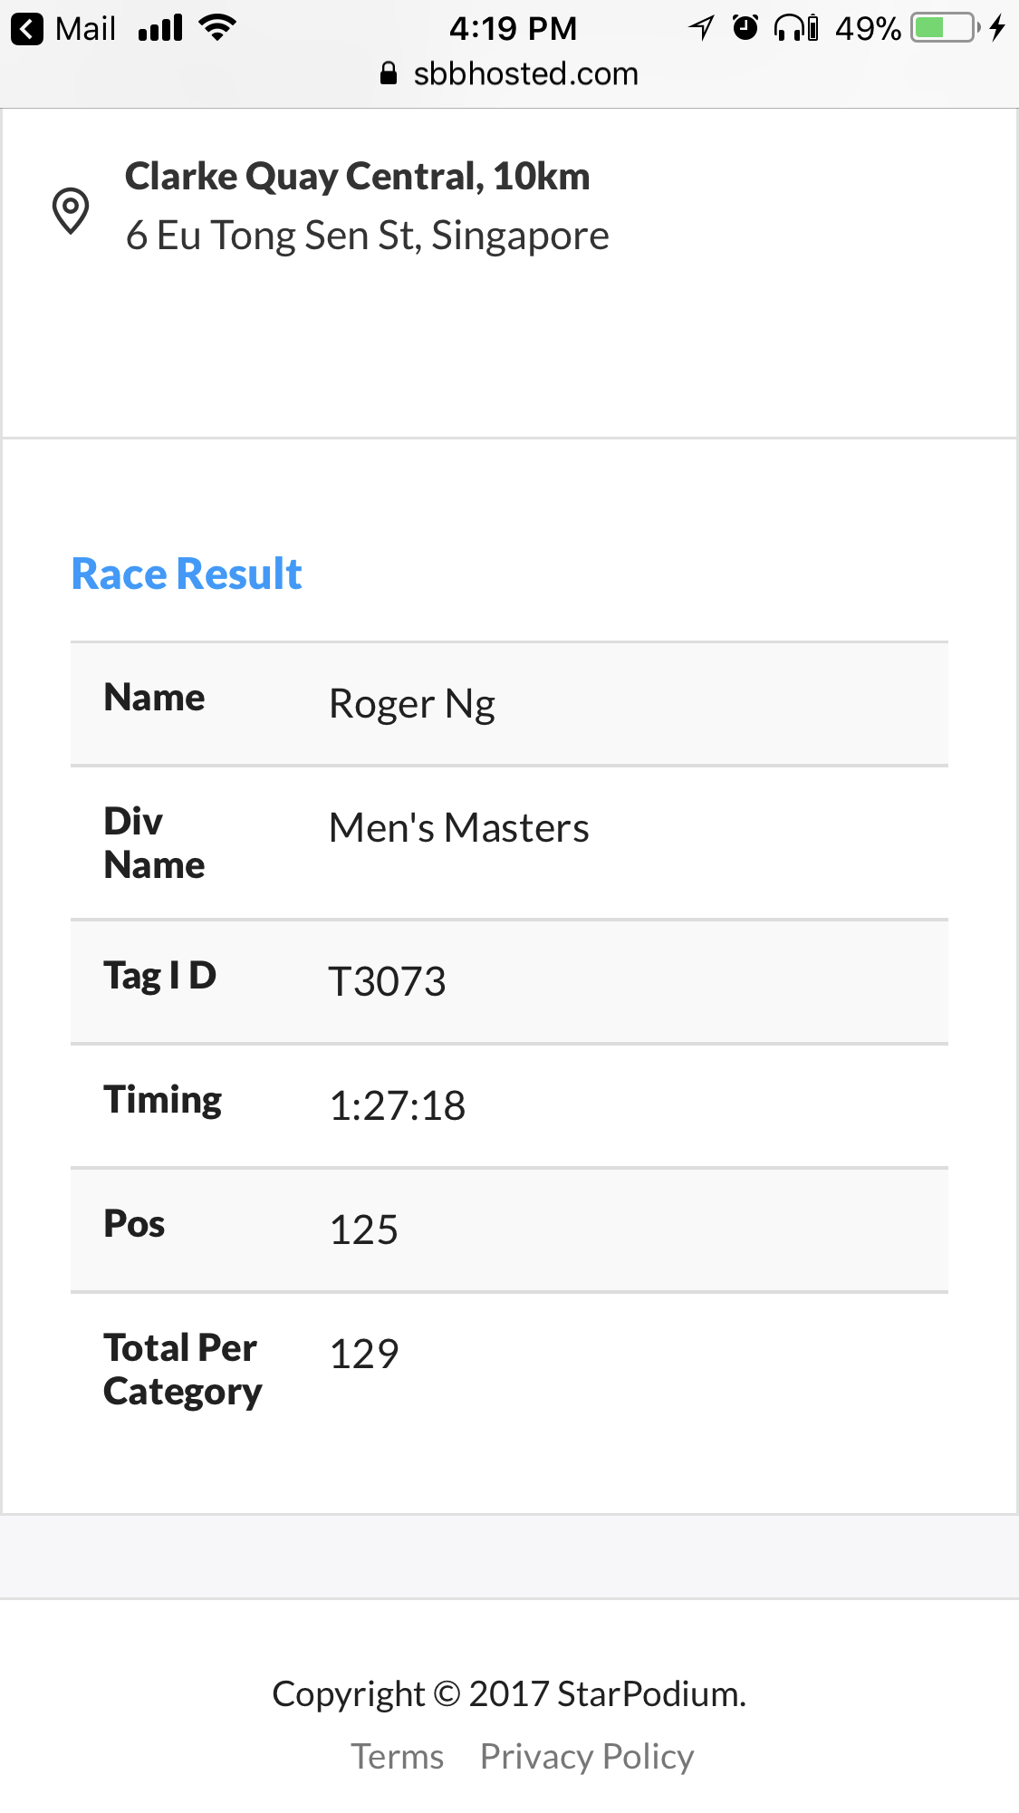Tap the battery indicator icon

pos(946,28)
